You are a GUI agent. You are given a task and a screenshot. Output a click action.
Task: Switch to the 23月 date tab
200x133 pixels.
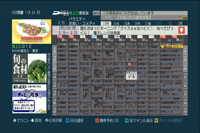106,24
